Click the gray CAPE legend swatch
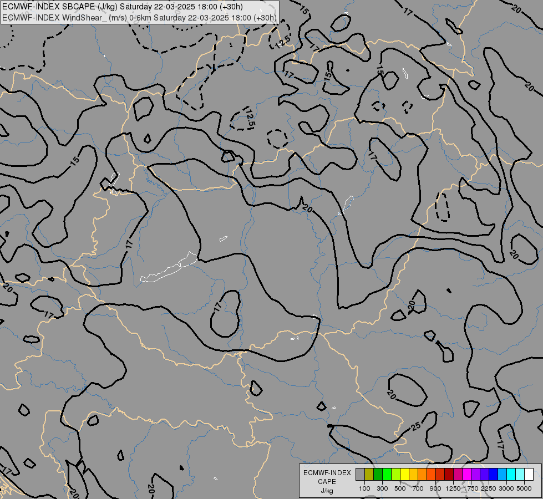Viewport: 543px width, 499px height. coord(360,475)
